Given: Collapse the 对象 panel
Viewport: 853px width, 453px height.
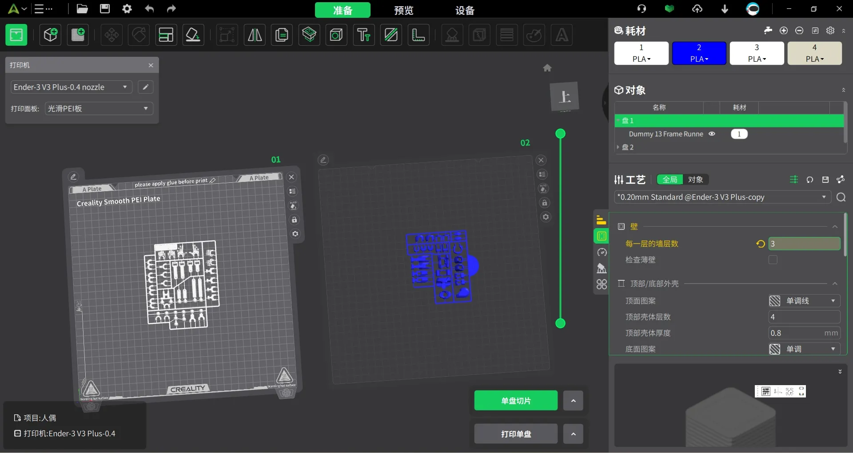Looking at the screenshot, I should (x=843, y=90).
